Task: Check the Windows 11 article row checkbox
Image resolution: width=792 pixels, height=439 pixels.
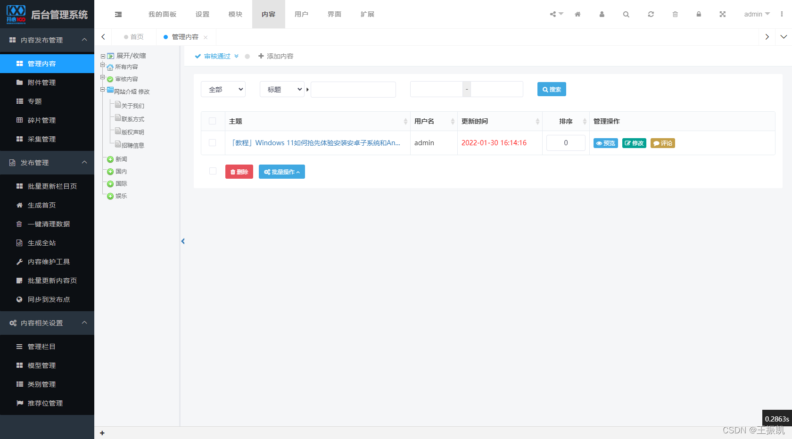Action: tap(212, 143)
